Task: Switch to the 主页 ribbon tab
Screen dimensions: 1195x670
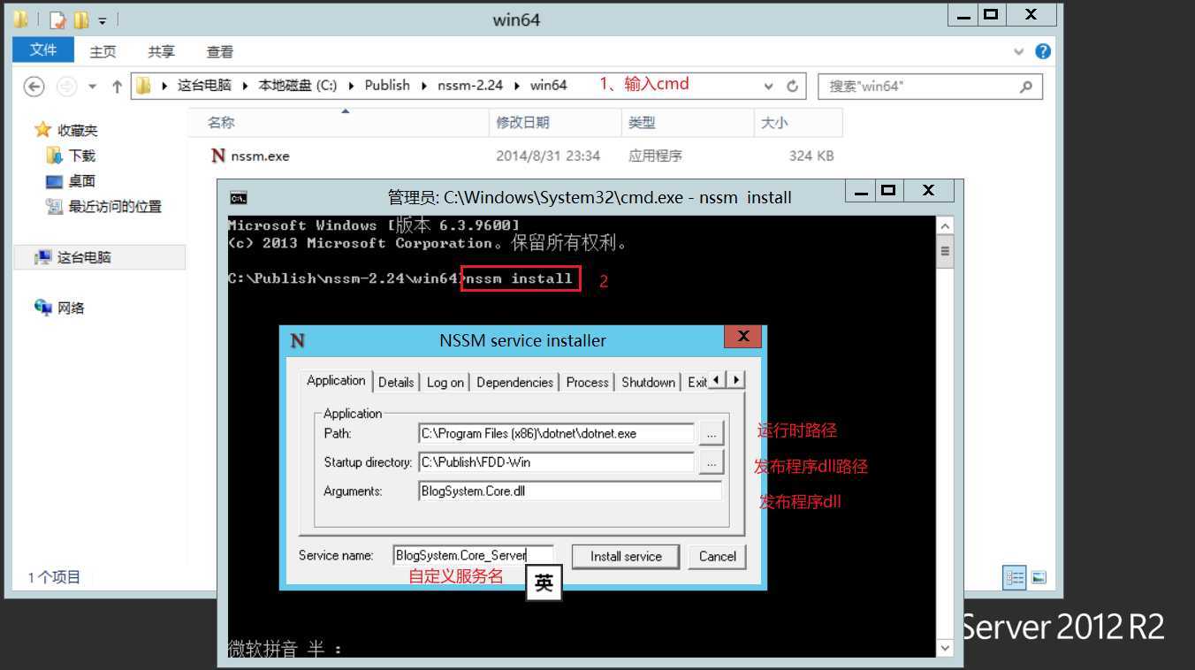Action: 103,52
